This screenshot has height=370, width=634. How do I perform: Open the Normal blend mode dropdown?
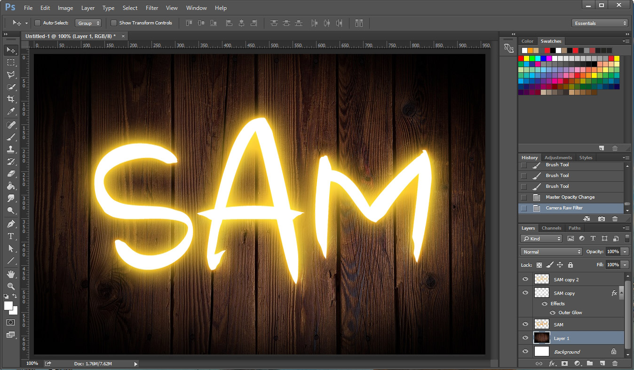(551, 252)
